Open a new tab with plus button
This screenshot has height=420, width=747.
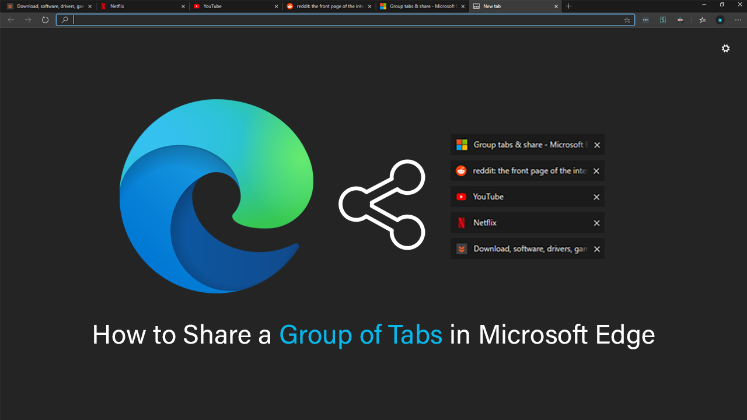[569, 6]
